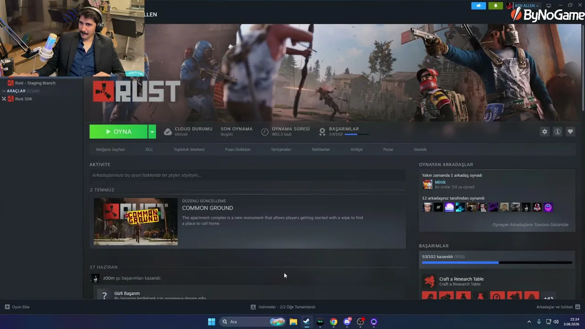Open the Steam announcements megaphone icon

pyautogui.click(x=479, y=6)
